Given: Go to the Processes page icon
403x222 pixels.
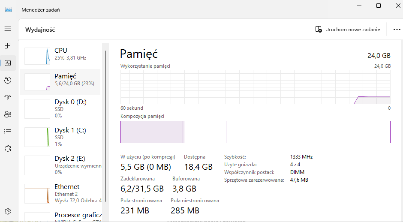Looking at the screenshot, I should [8, 46].
